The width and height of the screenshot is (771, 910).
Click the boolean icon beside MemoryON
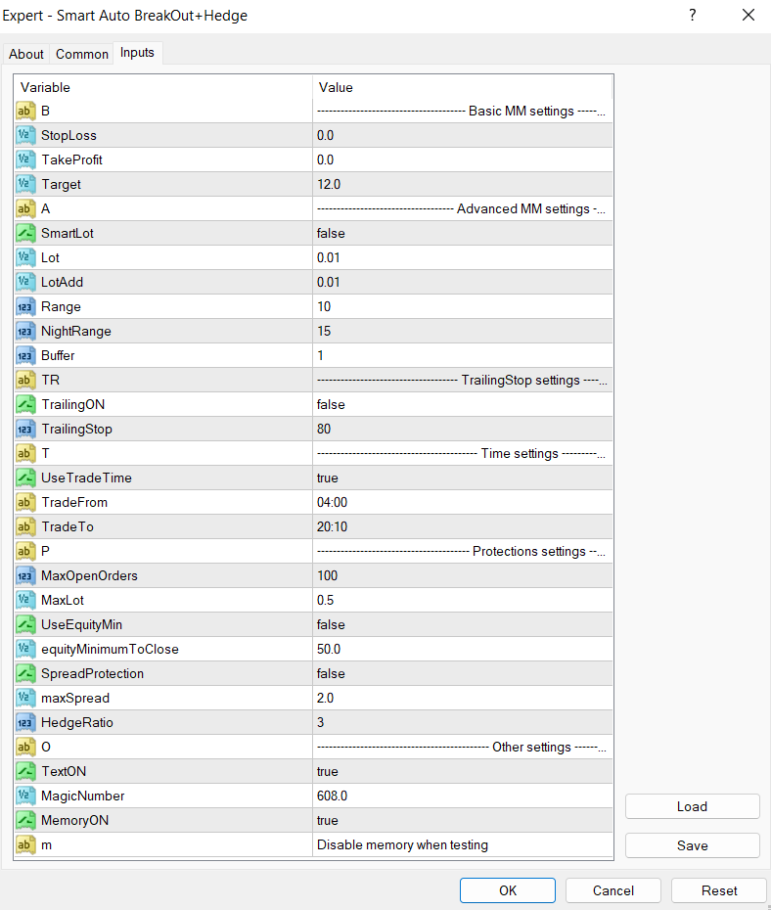25,820
